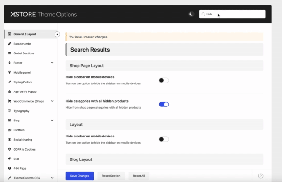Click the SEO megaphone icon
Screen dimensions: 282x182
(x=10, y=159)
